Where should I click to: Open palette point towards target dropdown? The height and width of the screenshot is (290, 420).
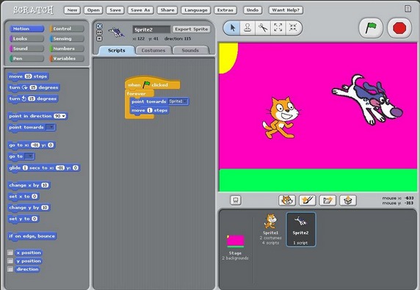pos(50,127)
